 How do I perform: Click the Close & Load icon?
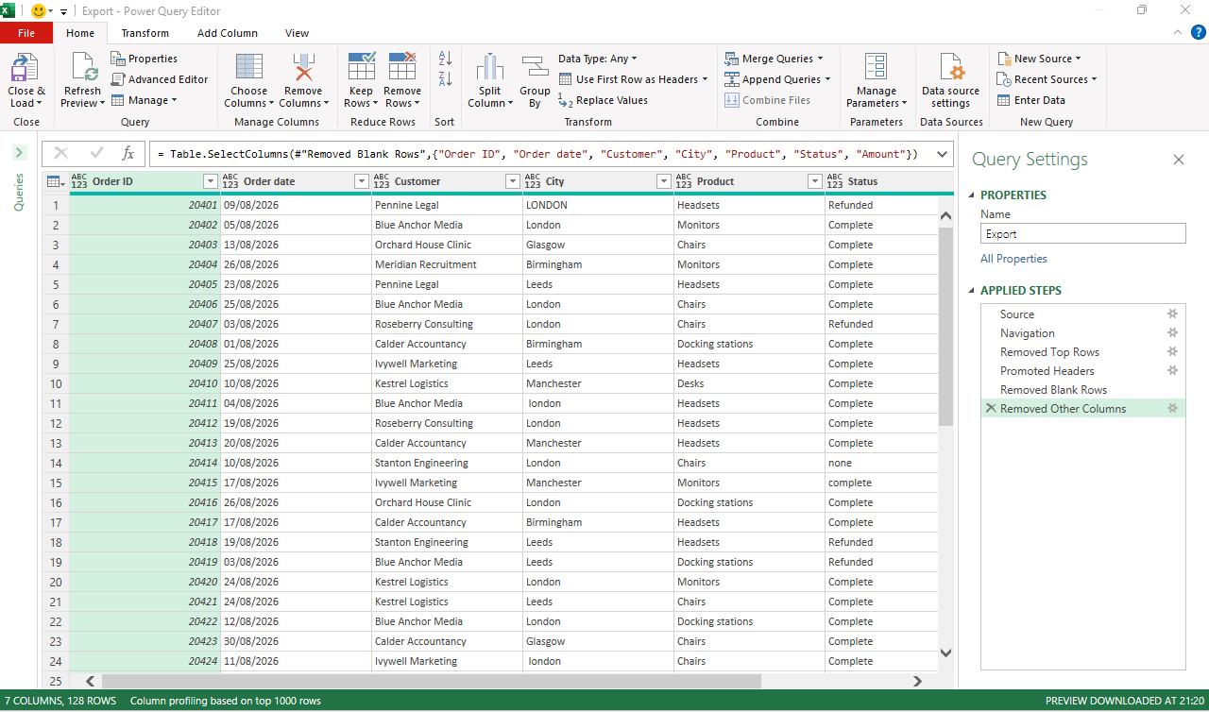pos(25,68)
